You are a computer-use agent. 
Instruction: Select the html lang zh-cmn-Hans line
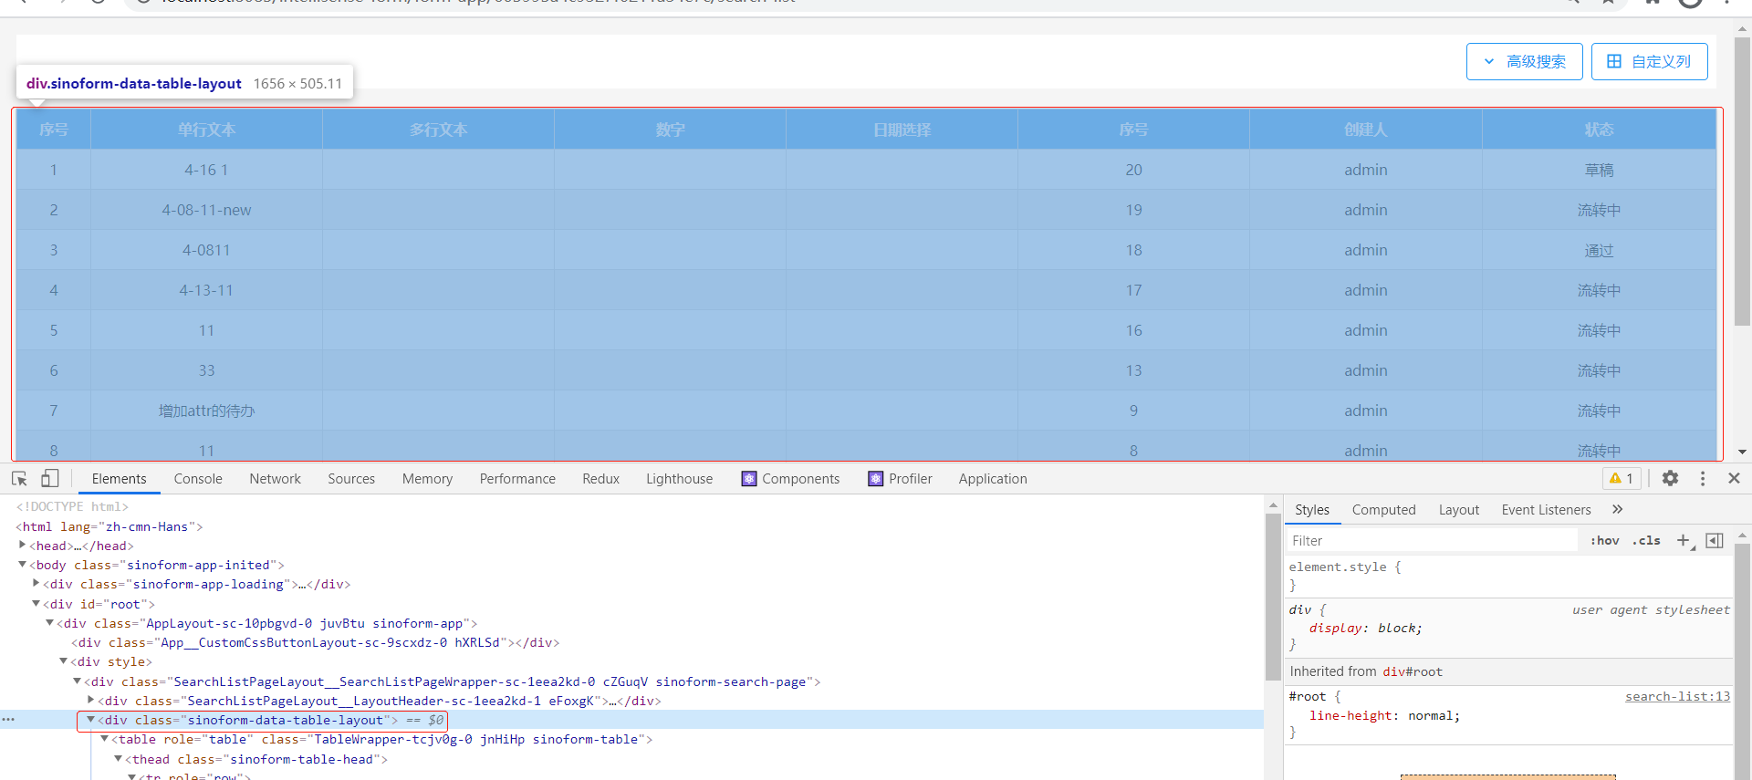click(x=109, y=526)
